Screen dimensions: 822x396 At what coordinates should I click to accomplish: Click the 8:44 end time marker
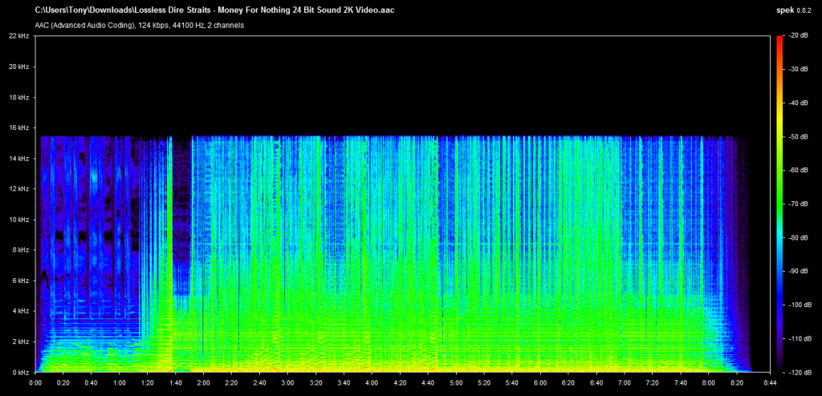[769, 382]
